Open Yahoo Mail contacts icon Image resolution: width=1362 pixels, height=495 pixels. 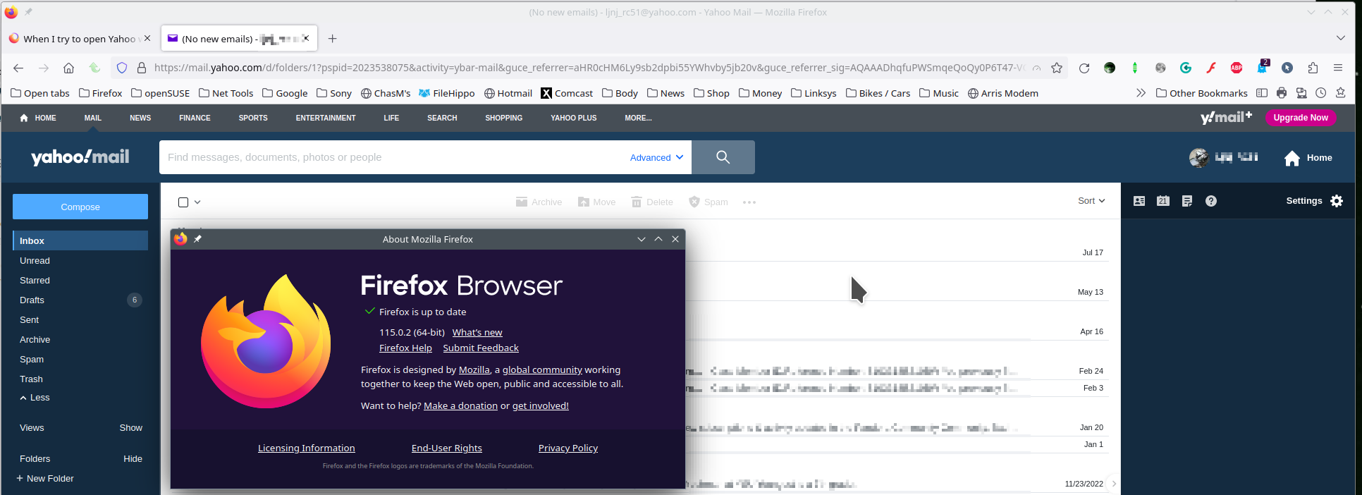point(1139,201)
